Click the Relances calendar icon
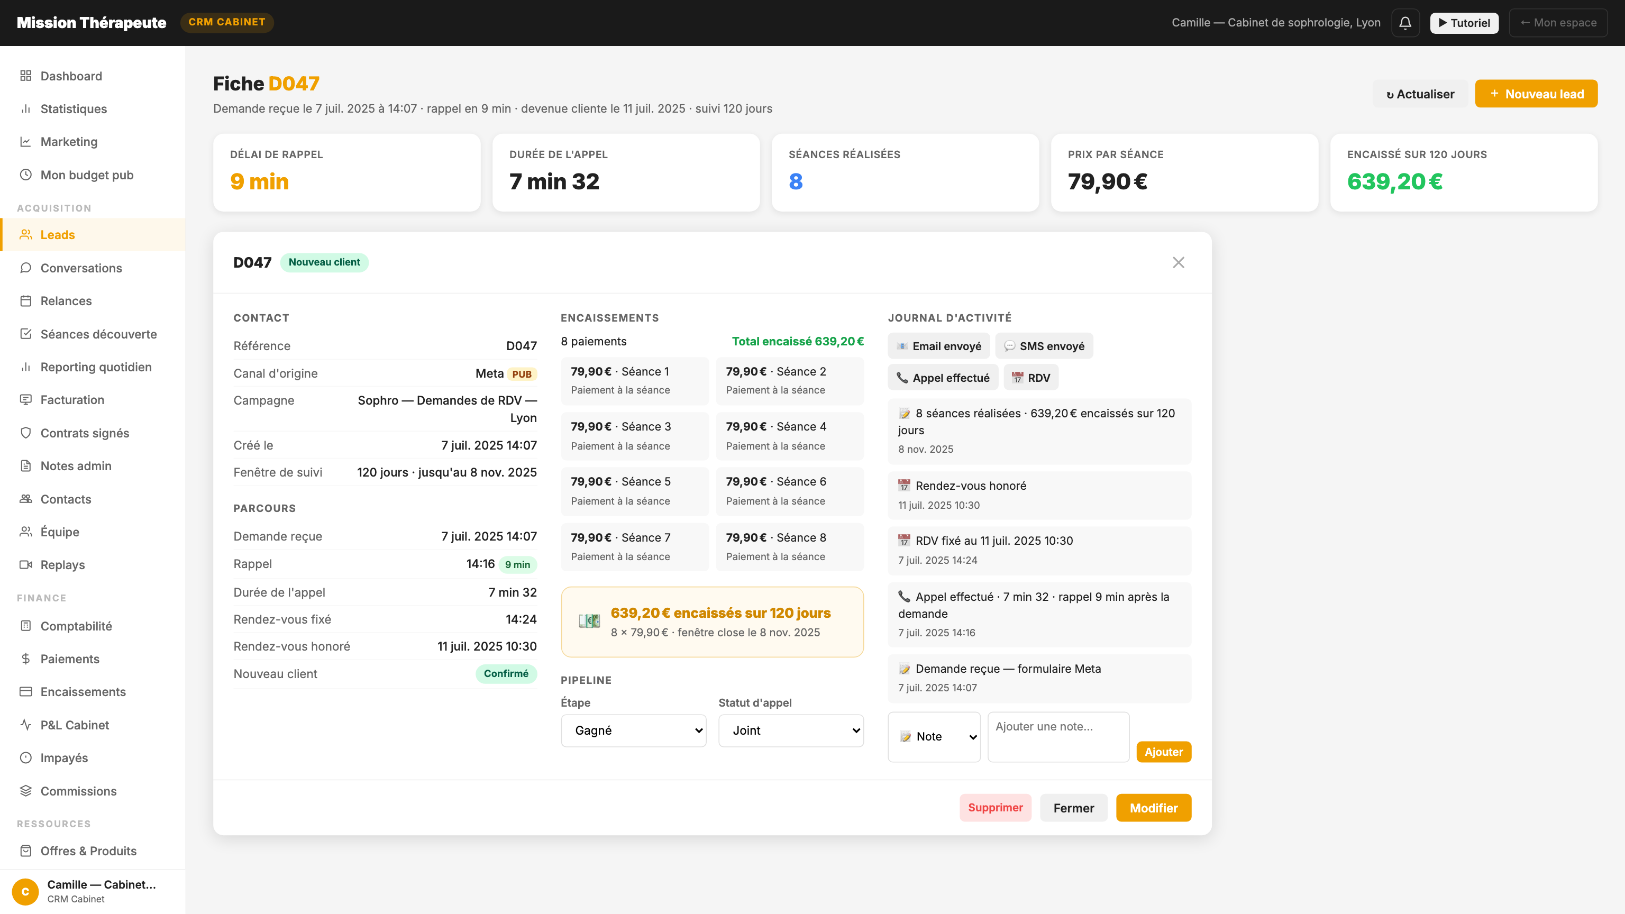The image size is (1625, 914). (26, 301)
